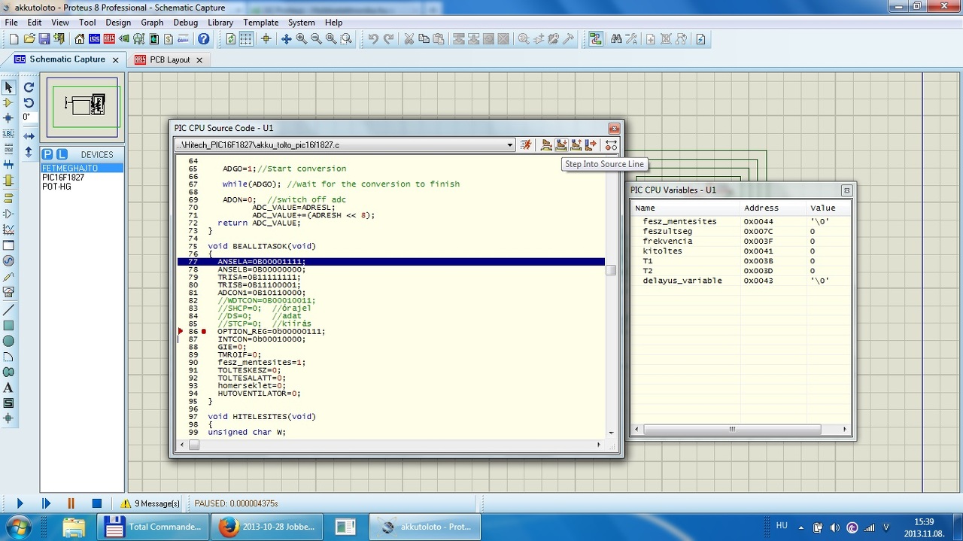Screen dimensions: 963x541
Task: Click the Save Project floppy icon
Action: [x=44, y=39]
